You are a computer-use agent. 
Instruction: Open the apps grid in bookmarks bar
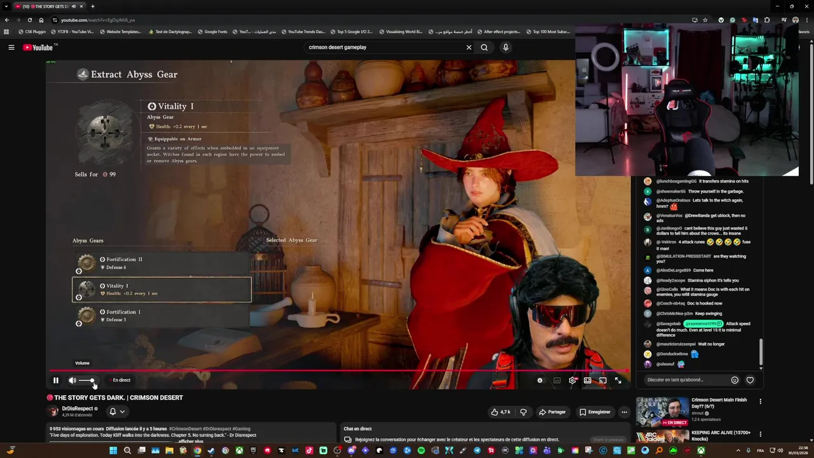[x=6, y=31]
